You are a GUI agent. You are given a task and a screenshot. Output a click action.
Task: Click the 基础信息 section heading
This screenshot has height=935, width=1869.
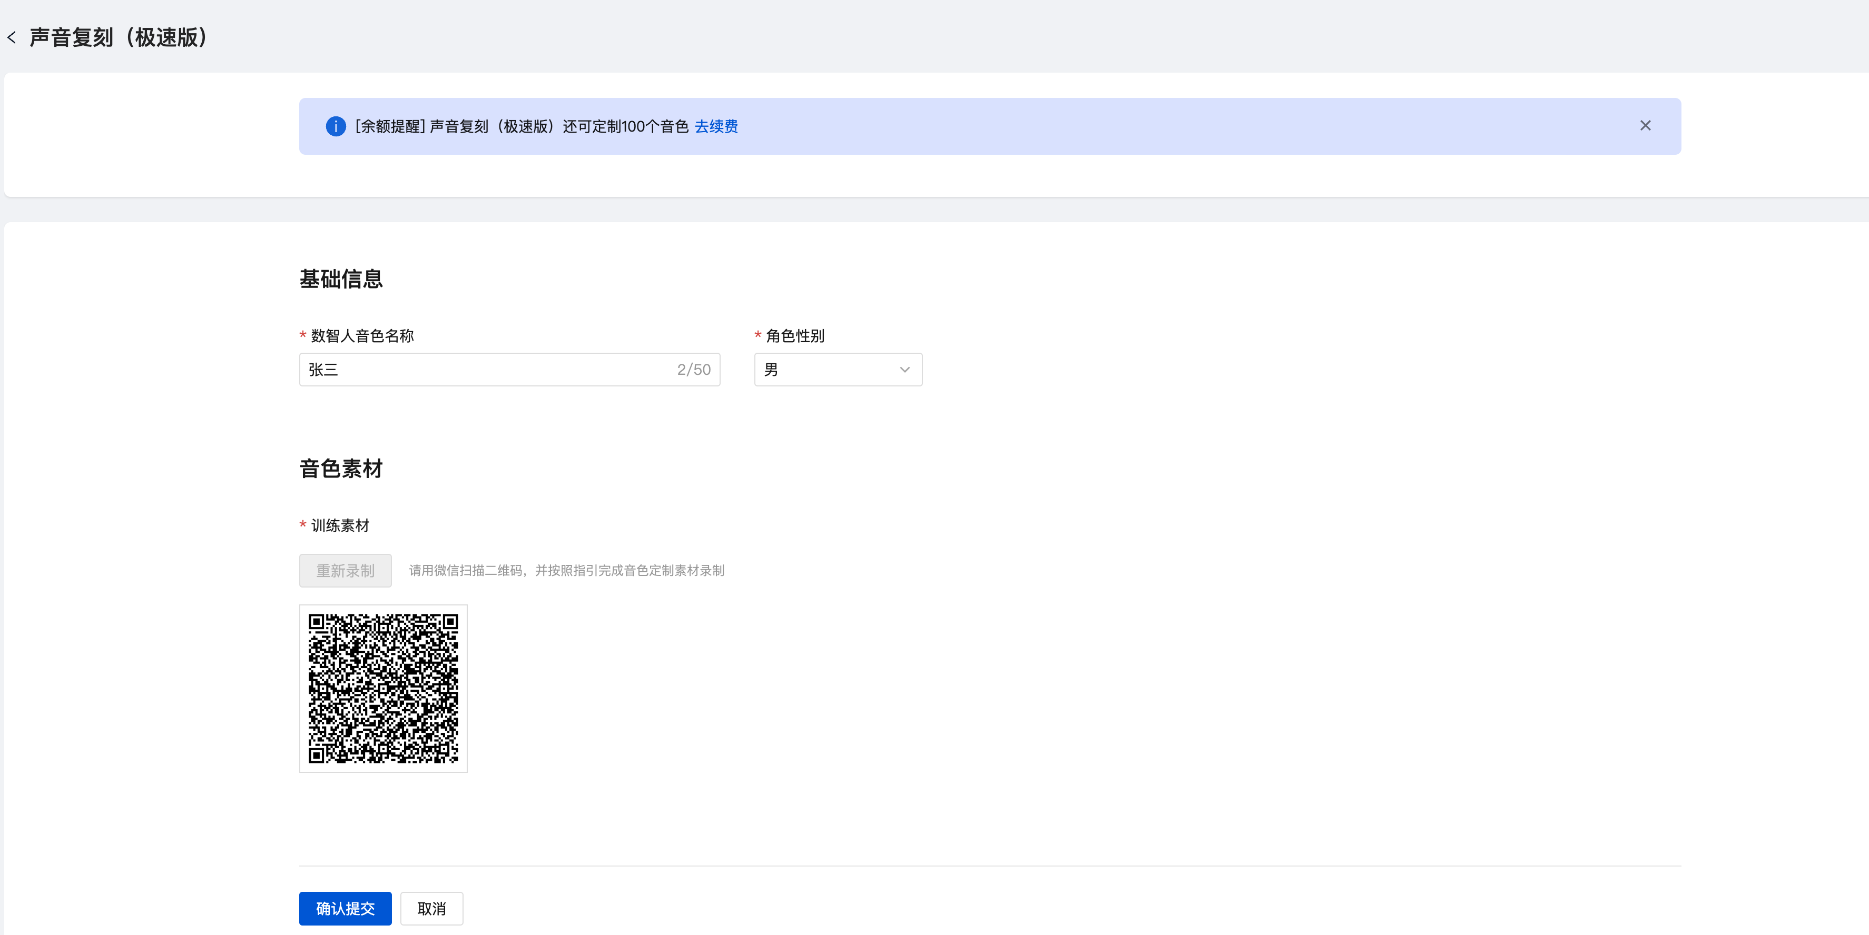(x=341, y=279)
